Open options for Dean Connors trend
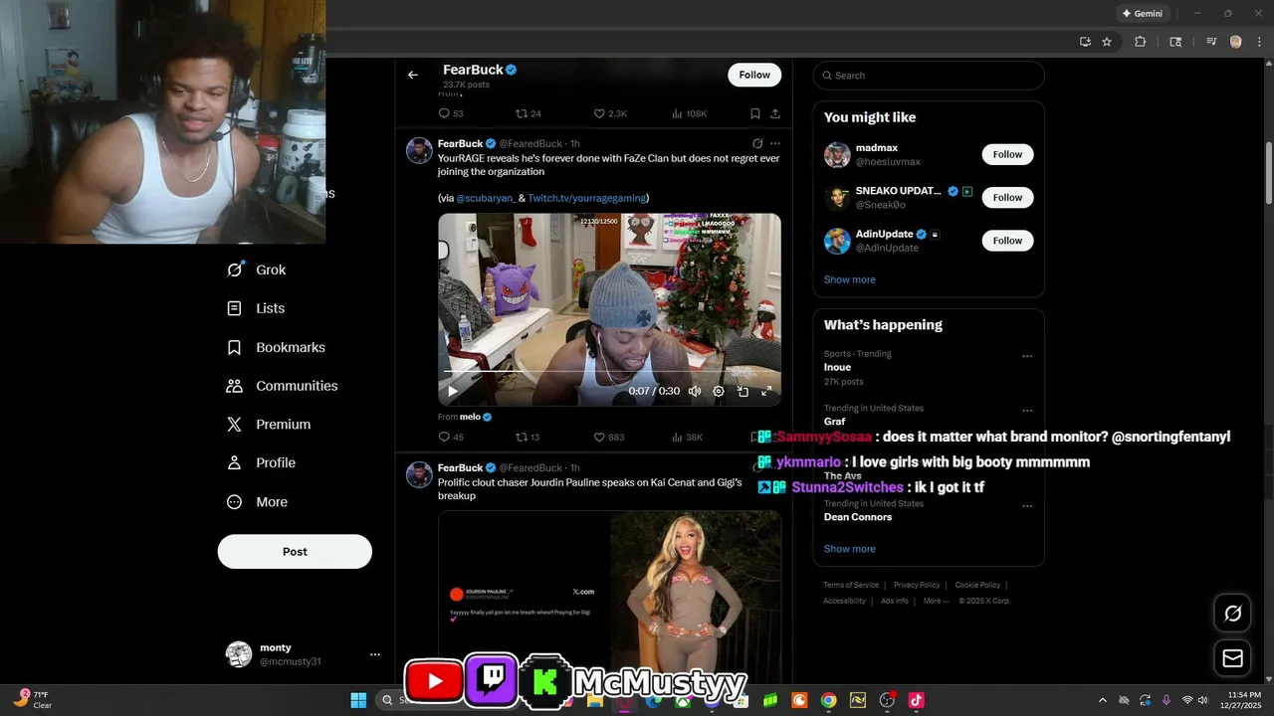Viewport: 1274px width, 716px height. tap(1027, 506)
